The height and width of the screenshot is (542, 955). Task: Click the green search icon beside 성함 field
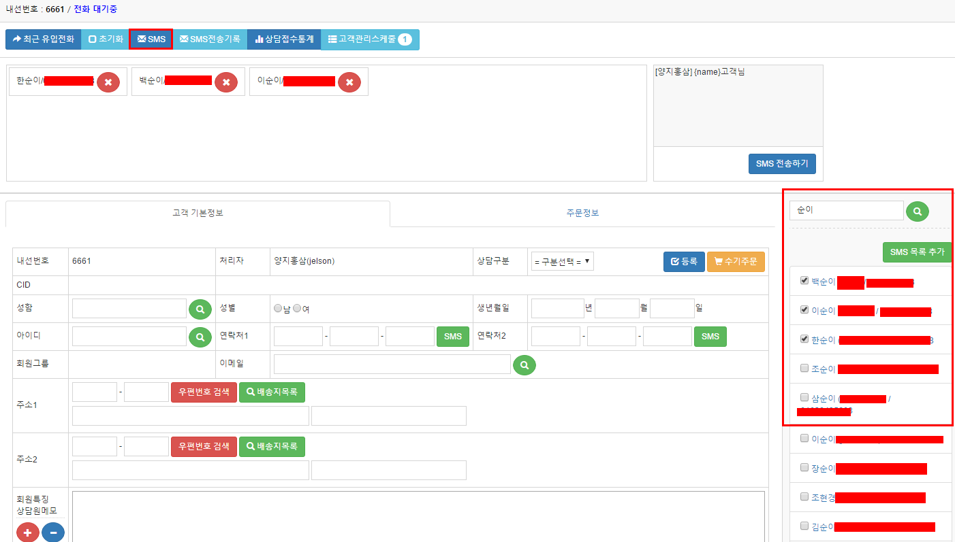(x=200, y=309)
